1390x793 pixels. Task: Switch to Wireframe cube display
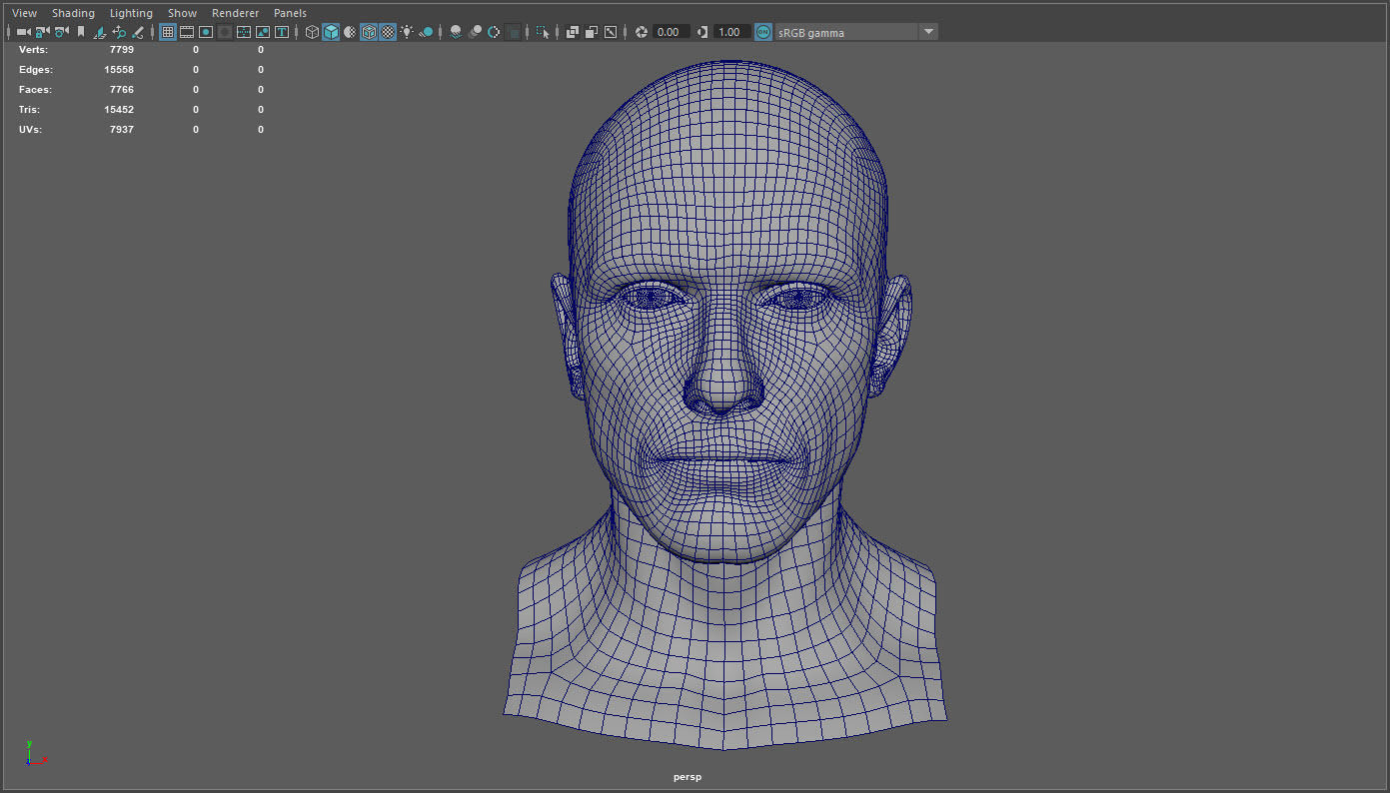pyautogui.click(x=312, y=32)
